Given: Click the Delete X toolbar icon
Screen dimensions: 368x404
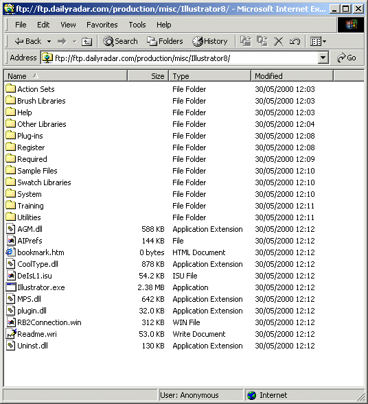Looking at the screenshot, I should tap(278, 41).
